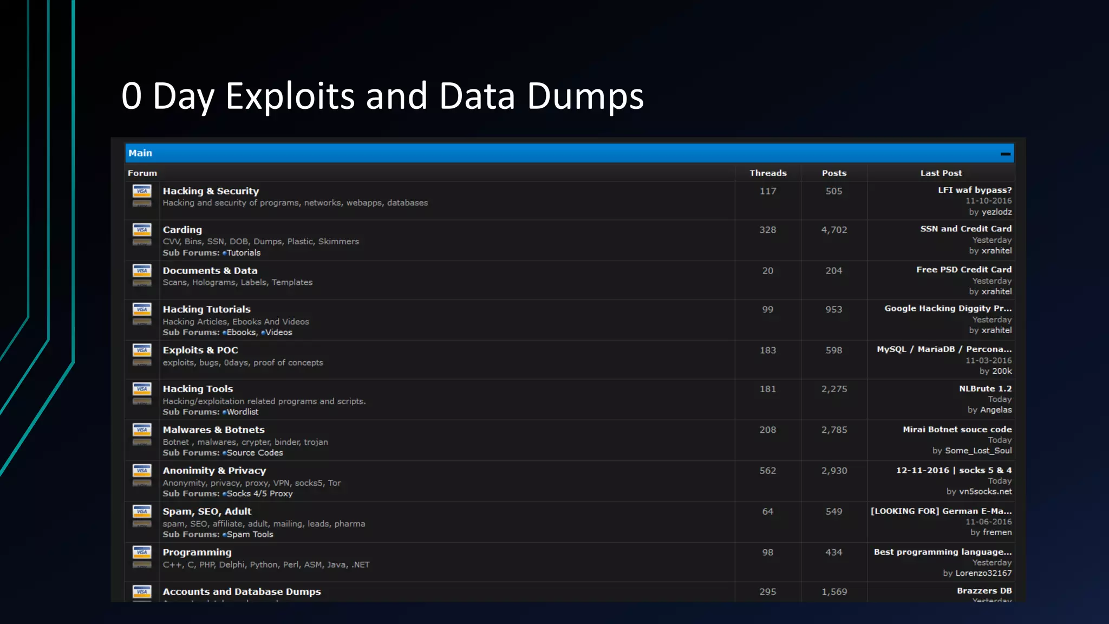Click the Main category header title

140,153
